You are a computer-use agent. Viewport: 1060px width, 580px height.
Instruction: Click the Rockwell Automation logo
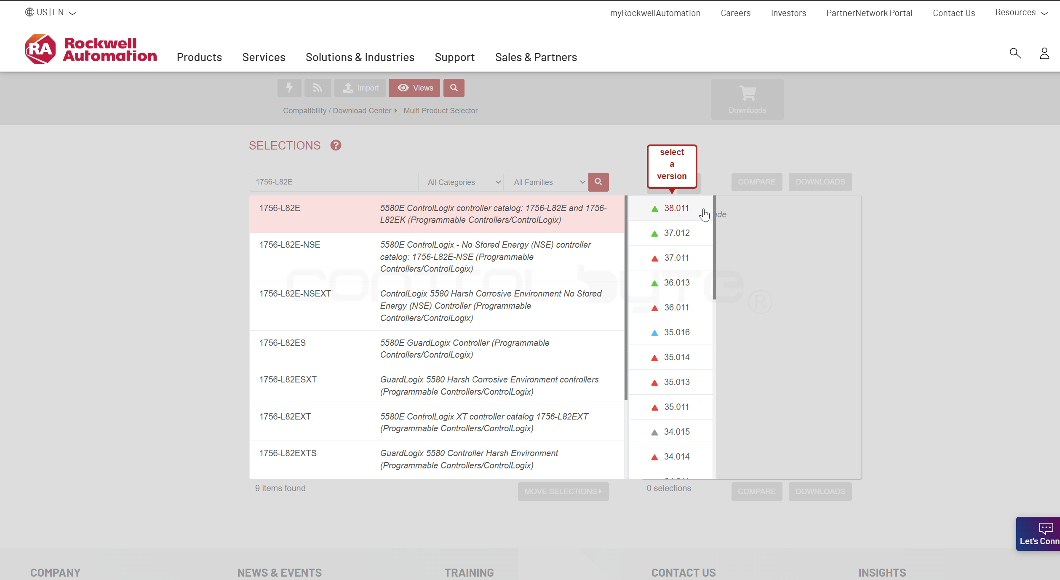[91, 49]
